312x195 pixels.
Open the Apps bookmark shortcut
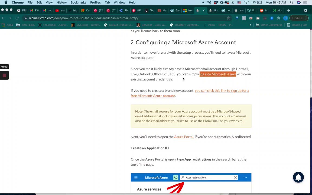click(7, 25)
